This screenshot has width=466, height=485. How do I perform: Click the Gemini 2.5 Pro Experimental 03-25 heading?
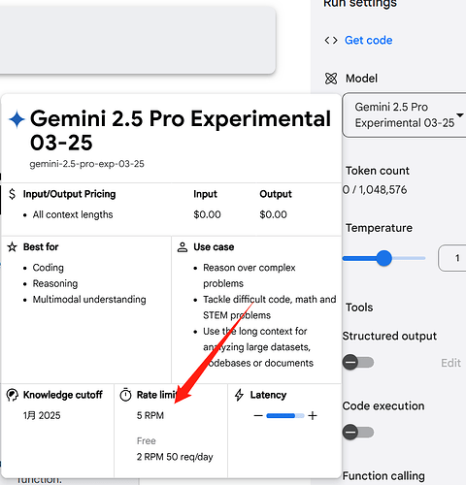tap(181, 130)
